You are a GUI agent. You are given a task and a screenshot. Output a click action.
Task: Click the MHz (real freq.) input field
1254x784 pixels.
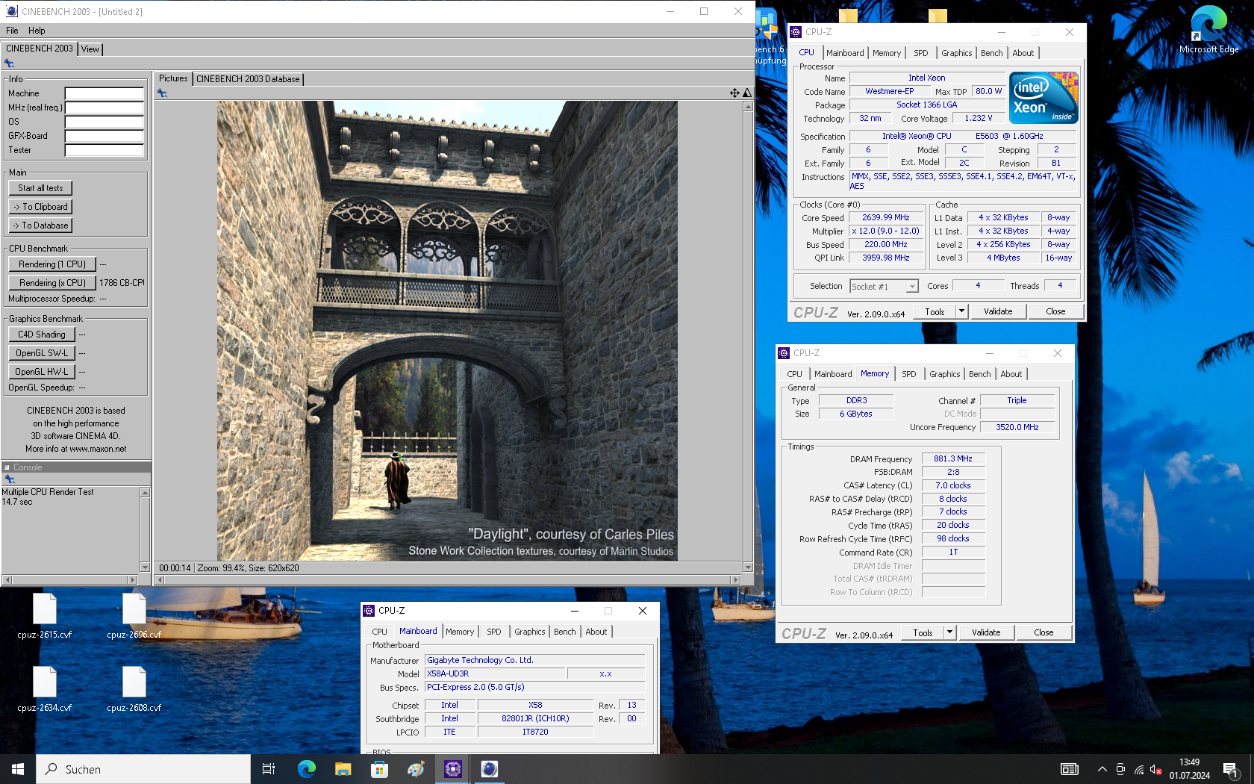coord(104,108)
